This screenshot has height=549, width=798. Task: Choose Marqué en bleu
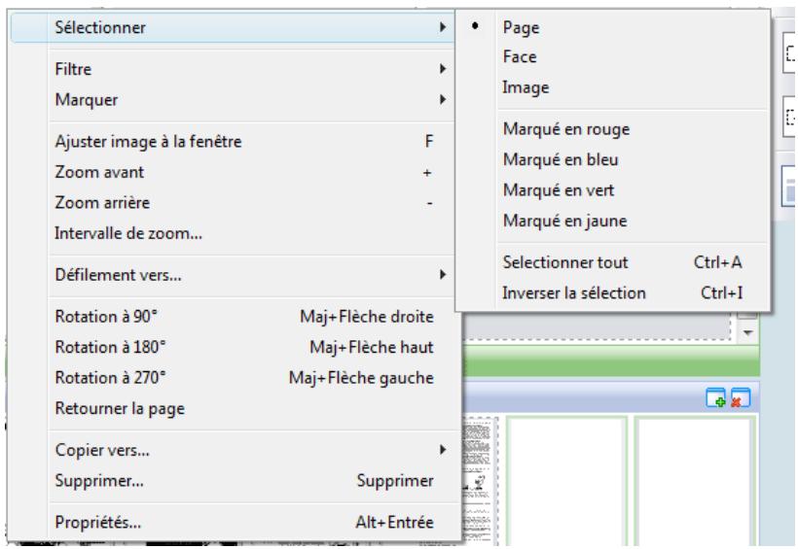pos(613,159)
